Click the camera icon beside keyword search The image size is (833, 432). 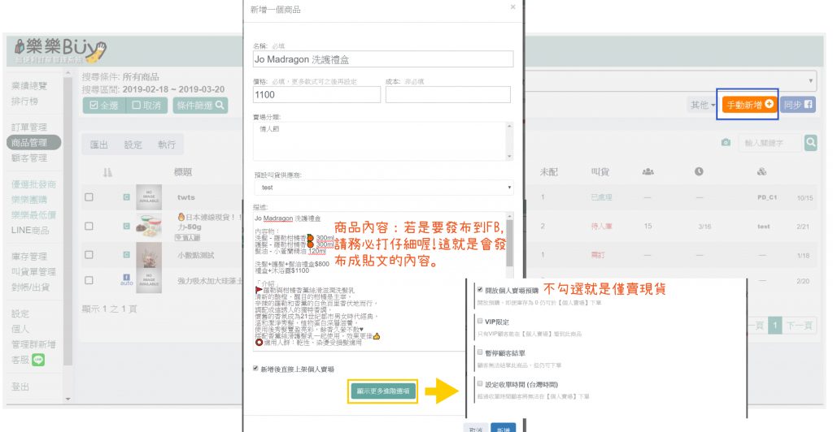coord(726,143)
